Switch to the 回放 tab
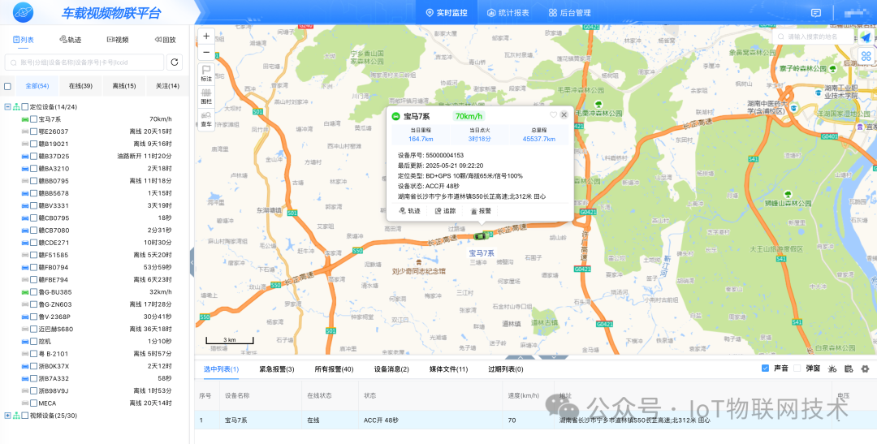The width and height of the screenshot is (877, 444). tap(166, 40)
